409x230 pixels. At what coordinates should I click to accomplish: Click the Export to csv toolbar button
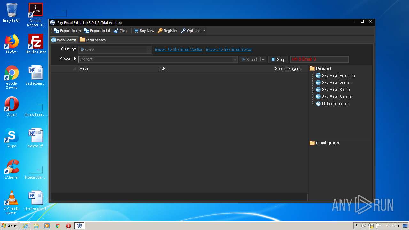[67, 31]
